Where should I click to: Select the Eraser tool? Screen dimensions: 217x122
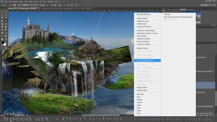click(x=2, y=27)
